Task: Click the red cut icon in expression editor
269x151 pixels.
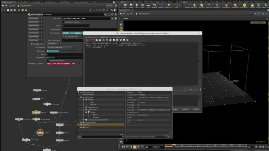Action: click(x=93, y=40)
